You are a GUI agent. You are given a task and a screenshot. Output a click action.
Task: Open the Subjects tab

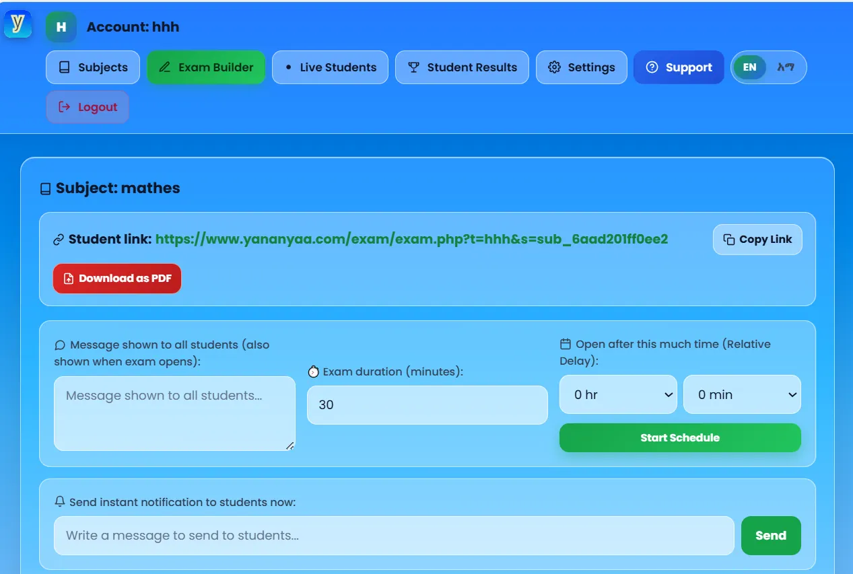(93, 67)
